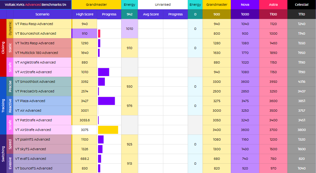The width and height of the screenshot is (316, 173).
Task: Select VT PreciseOrb Advanced scenario cell
Action: point(42,91)
